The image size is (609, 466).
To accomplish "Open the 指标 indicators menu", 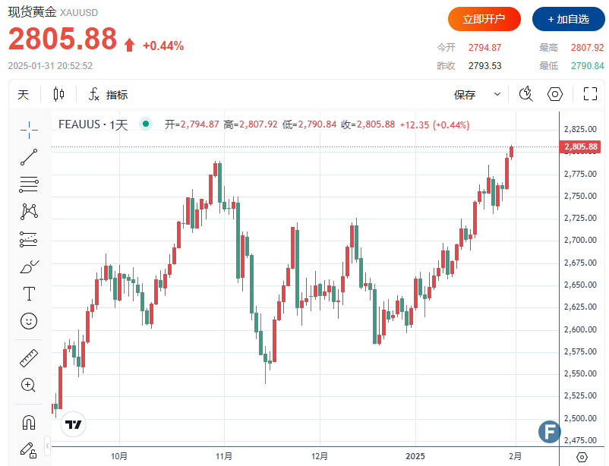I will click(108, 95).
